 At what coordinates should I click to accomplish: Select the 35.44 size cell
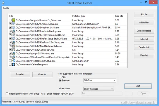pyautogui.click(x=118, y=28)
